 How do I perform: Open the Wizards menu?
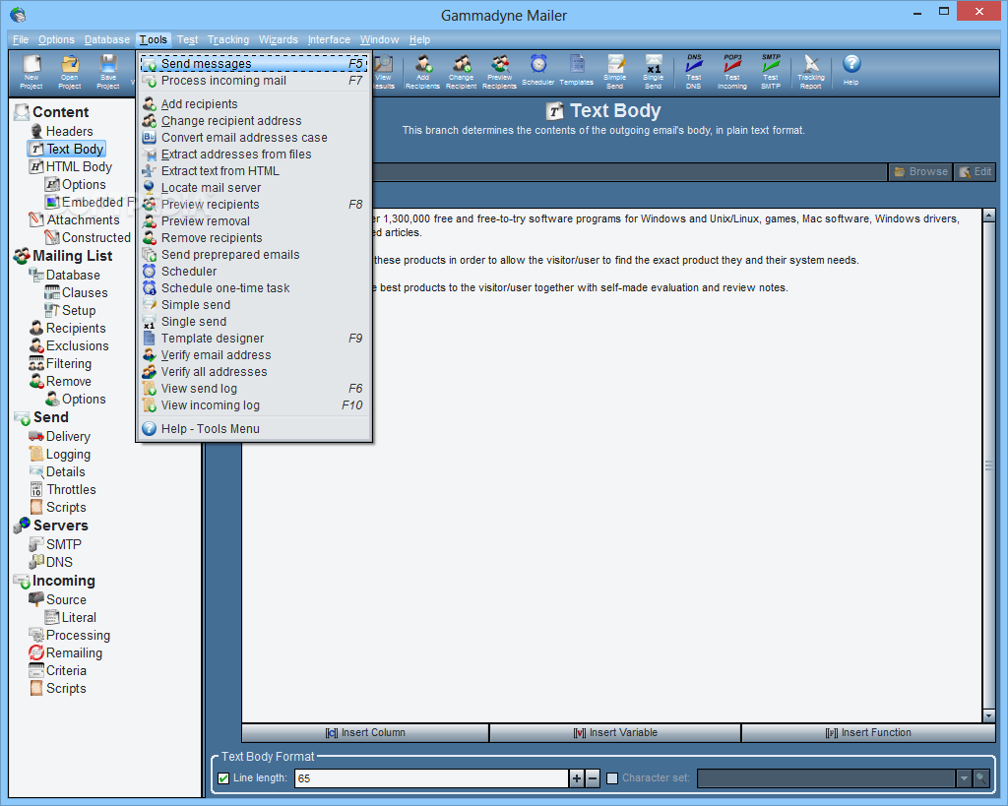click(279, 39)
